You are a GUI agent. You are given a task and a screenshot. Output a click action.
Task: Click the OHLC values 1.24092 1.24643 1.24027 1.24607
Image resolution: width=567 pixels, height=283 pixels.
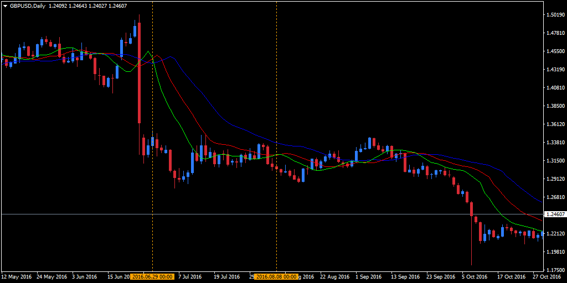[88, 6]
